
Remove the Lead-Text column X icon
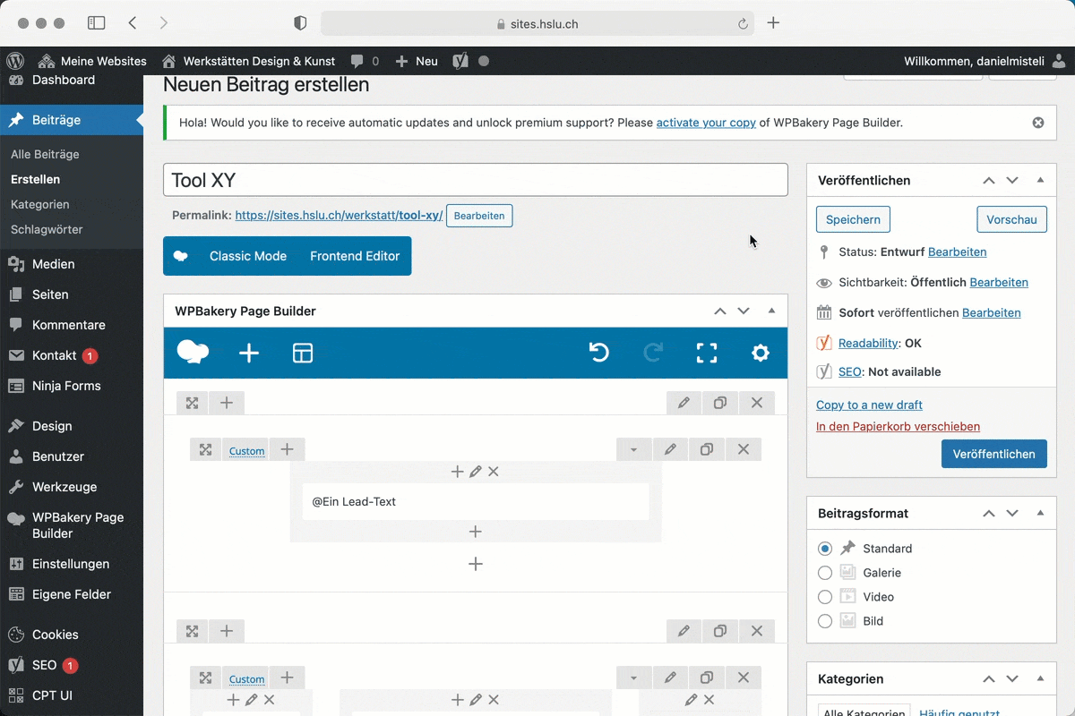click(x=494, y=472)
